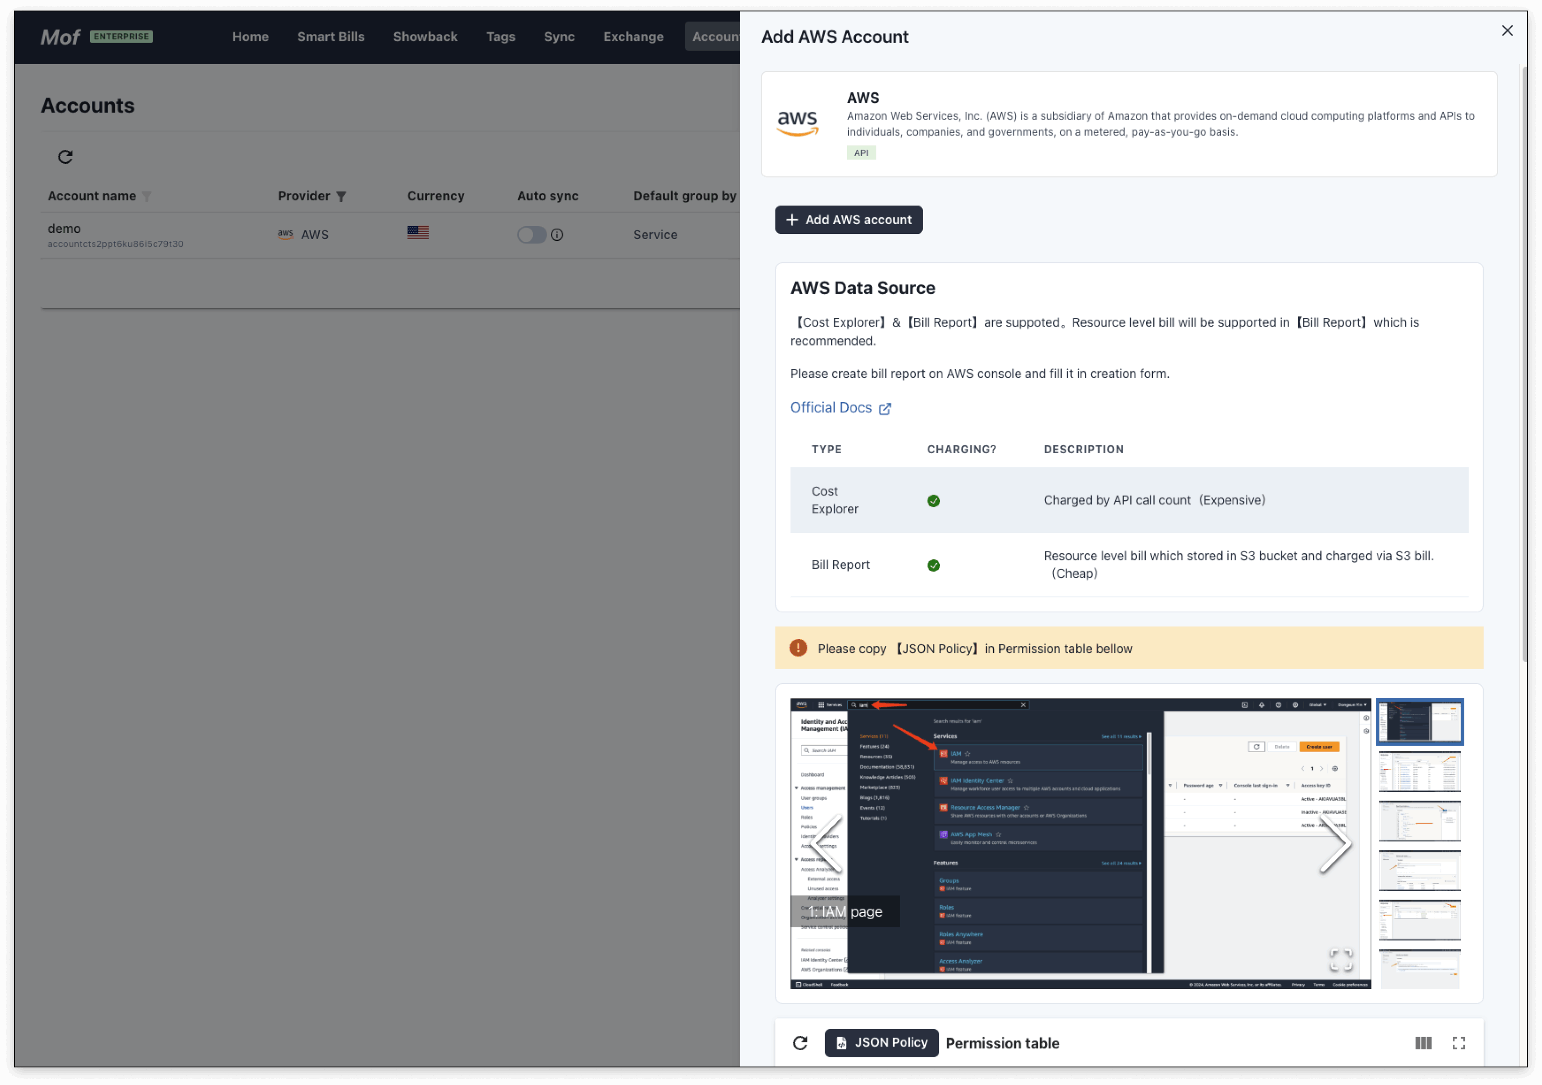Show the previous carousel image
Image resolution: width=1542 pixels, height=1085 pixels.
pyautogui.click(x=826, y=844)
